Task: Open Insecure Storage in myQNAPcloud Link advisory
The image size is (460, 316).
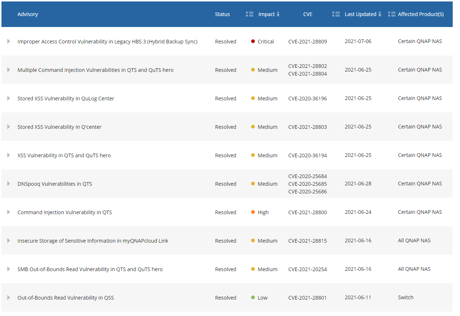Action: pyautogui.click(x=93, y=241)
